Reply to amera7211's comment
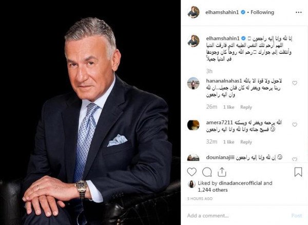The height and width of the screenshot is (225, 308). (246, 142)
